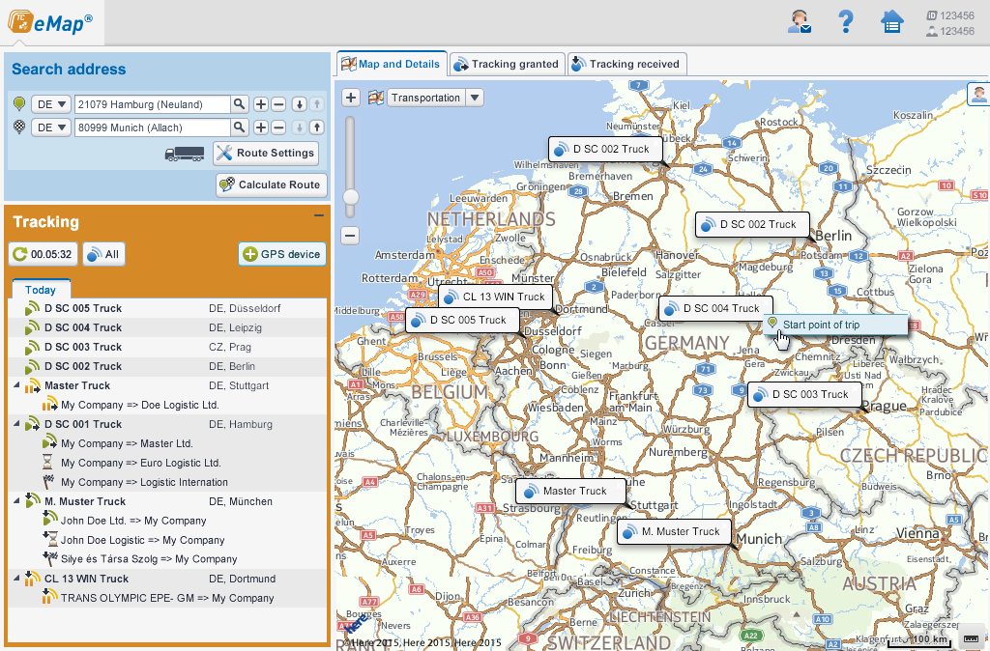Open the Tracking received tab
This screenshot has height=651, width=990.
point(626,64)
